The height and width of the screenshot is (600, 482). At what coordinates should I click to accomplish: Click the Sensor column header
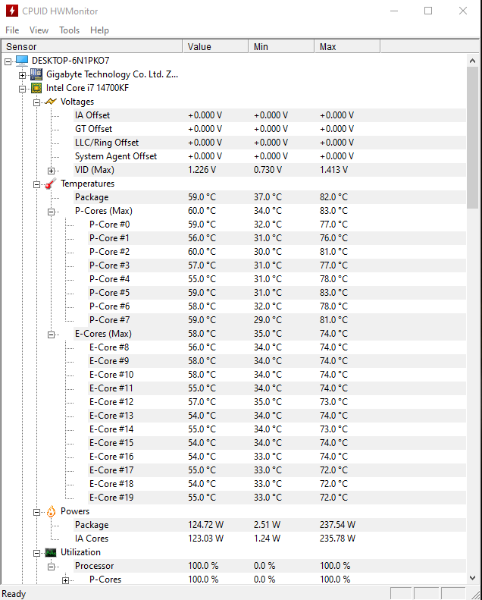click(x=92, y=47)
